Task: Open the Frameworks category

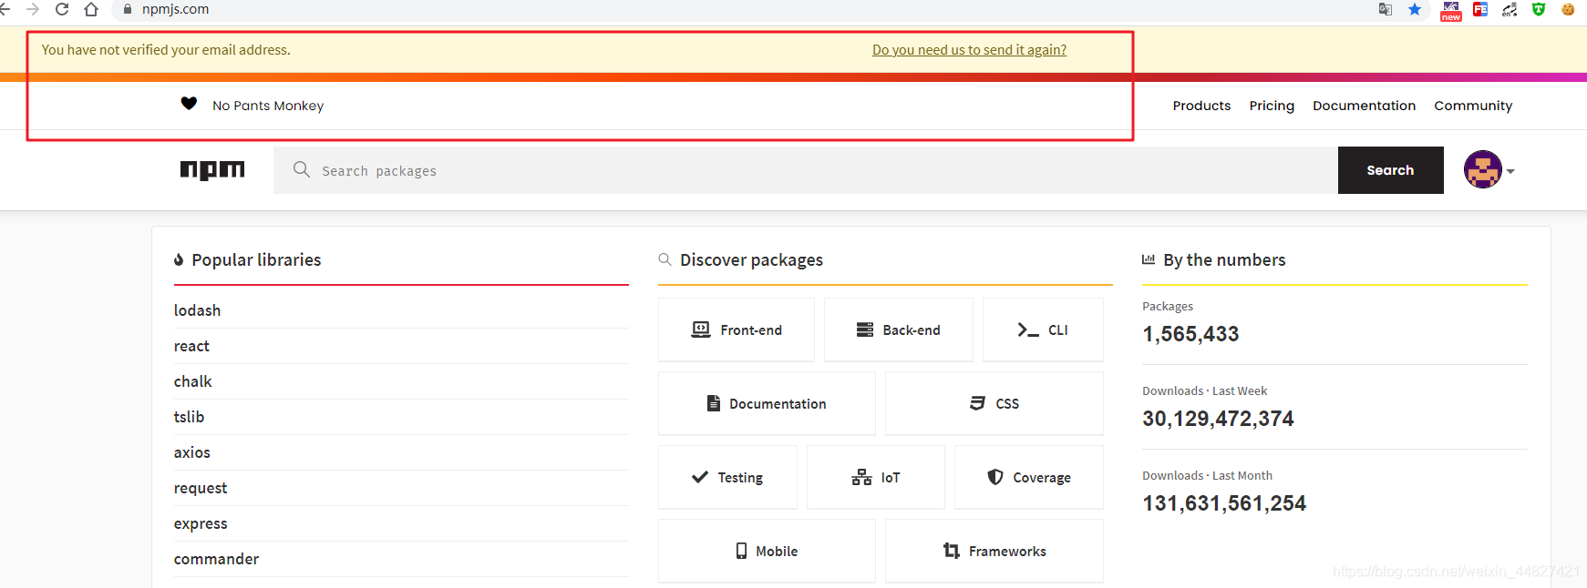Action: pos(994,551)
